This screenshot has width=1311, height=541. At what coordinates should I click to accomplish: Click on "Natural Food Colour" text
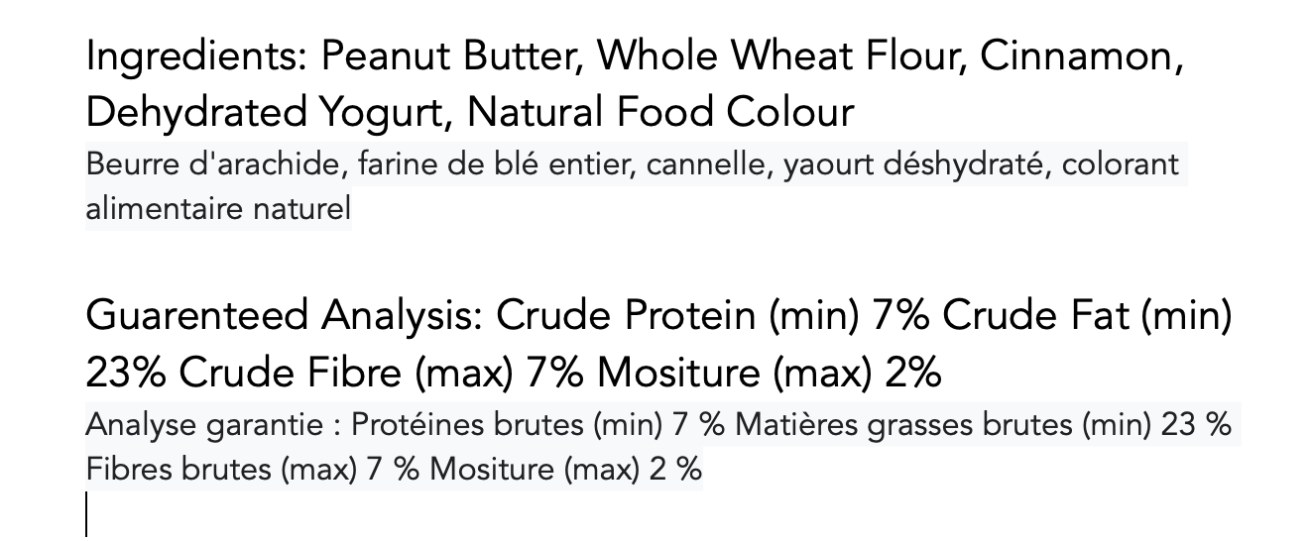pos(659,113)
